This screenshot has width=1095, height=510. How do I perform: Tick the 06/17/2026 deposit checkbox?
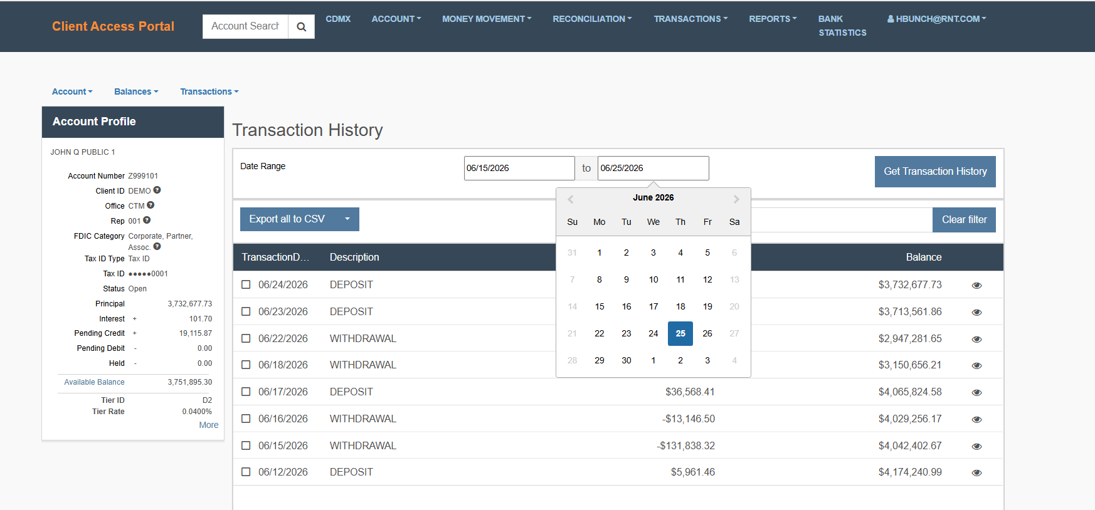[246, 392]
